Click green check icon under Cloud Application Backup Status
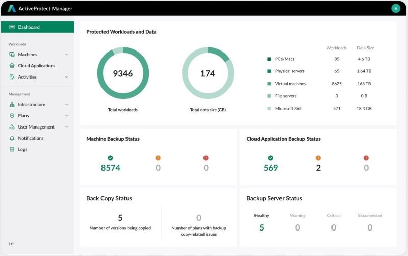 coord(271,158)
